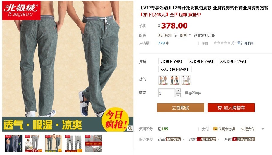
Task: Select size XL【拍下仅49】
Action: [x=202, y=61]
